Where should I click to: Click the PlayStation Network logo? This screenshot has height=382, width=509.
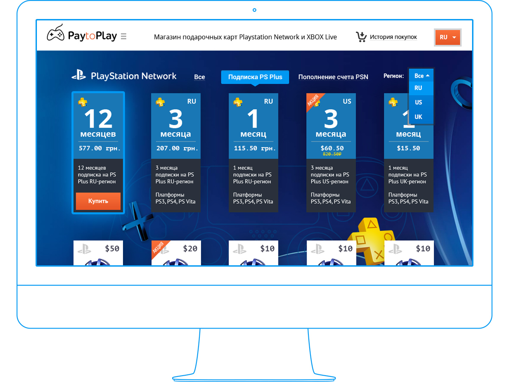(124, 76)
